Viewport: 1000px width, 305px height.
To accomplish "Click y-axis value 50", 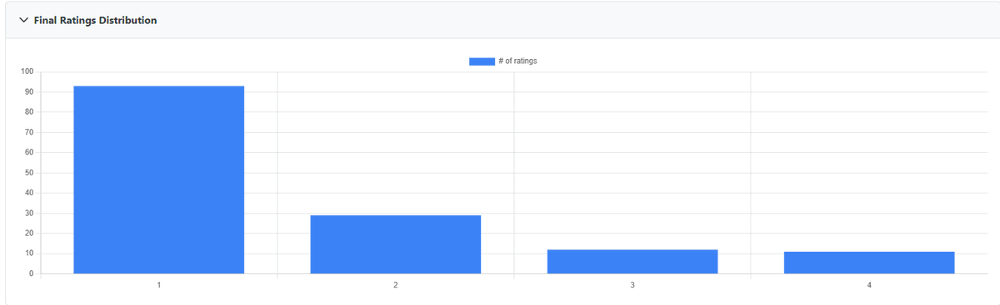I will [x=29, y=173].
